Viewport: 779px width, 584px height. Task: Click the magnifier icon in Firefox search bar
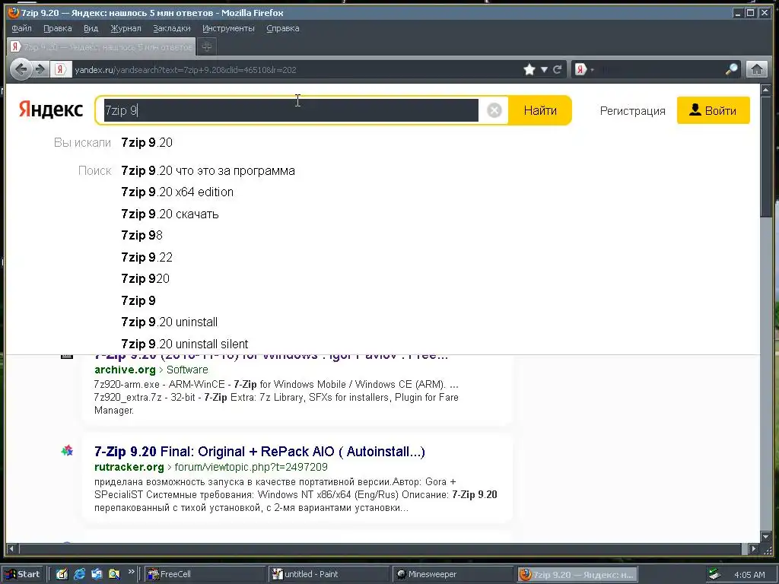[731, 69]
